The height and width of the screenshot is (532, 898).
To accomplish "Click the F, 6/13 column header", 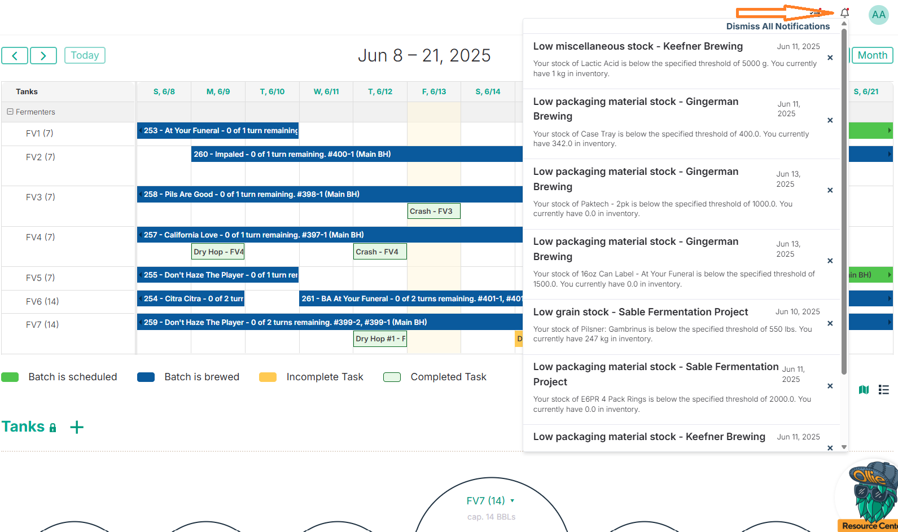I will coord(434,91).
